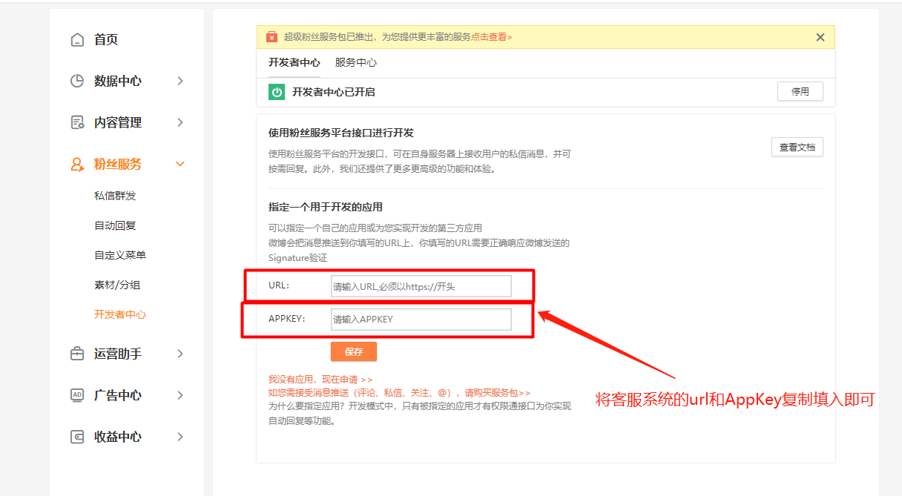
Task: Click the 粉丝服务 person icon
Action: point(77,164)
